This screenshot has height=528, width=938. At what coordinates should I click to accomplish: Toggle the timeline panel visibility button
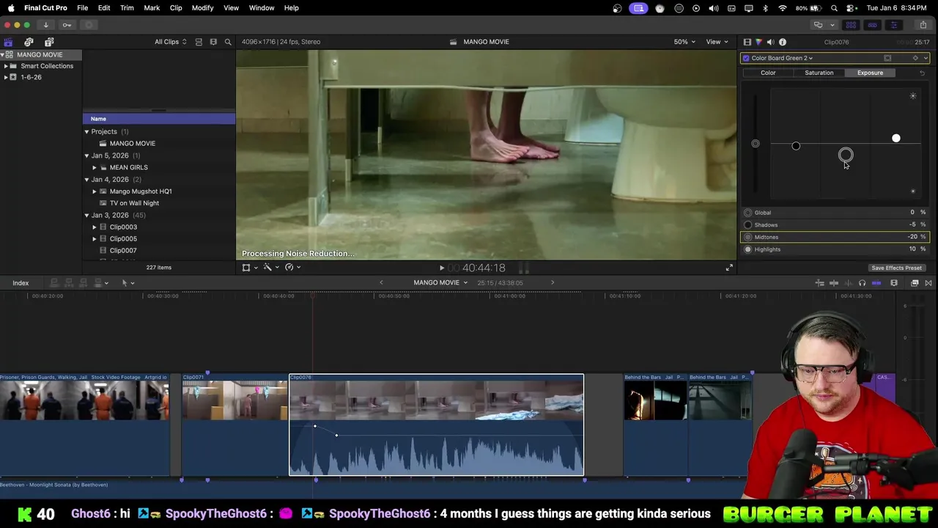pyautogui.click(x=872, y=25)
